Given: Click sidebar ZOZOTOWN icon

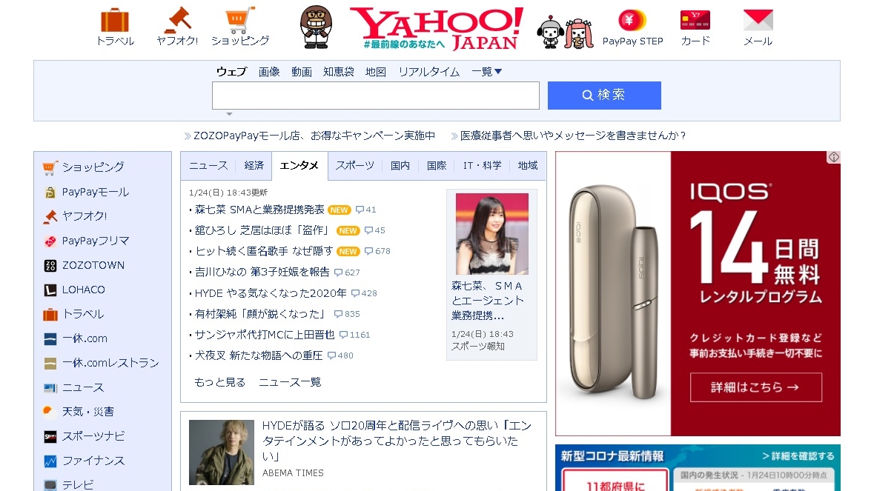Looking at the screenshot, I should click(x=50, y=266).
